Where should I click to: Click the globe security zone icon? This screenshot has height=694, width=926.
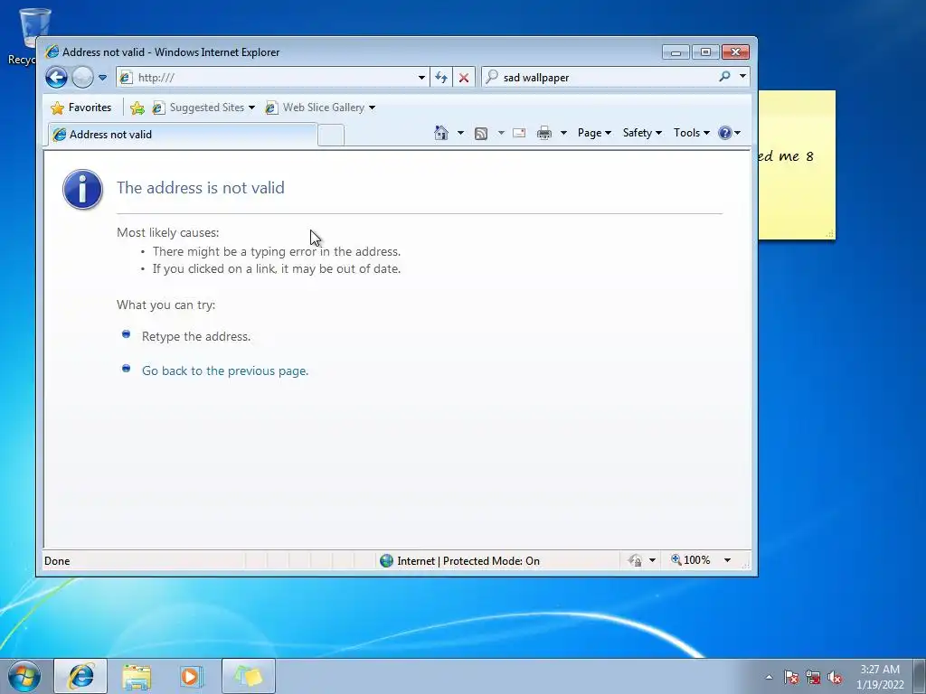(386, 560)
